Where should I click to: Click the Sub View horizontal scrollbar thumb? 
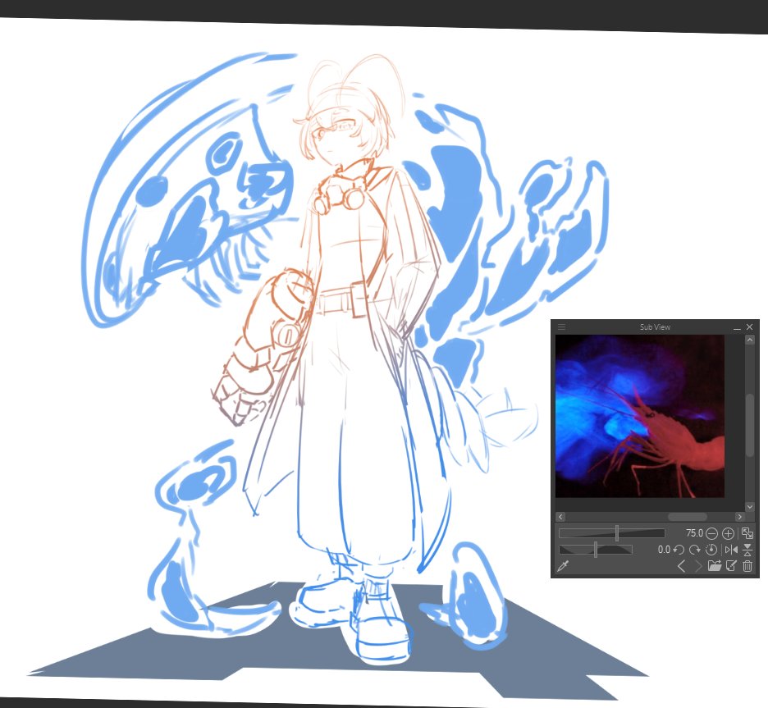tap(688, 517)
